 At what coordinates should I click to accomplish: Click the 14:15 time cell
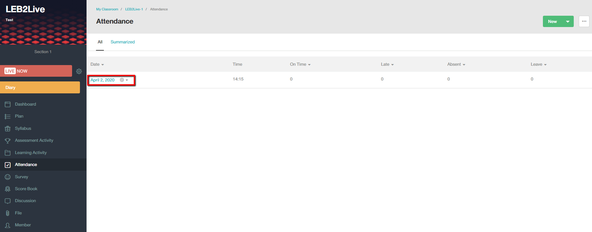pos(238,79)
